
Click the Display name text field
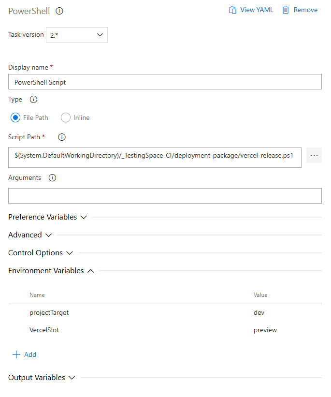pyautogui.click(x=165, y=82)
